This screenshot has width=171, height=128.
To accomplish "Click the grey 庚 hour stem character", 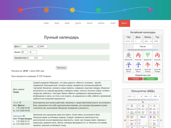I will point(129,55).
